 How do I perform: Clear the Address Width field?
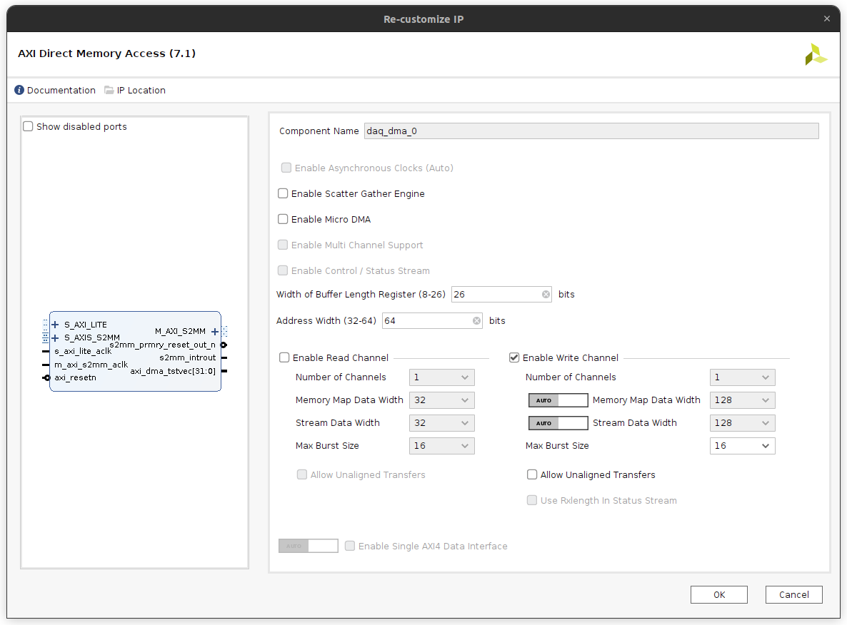[x=476, y=320]
